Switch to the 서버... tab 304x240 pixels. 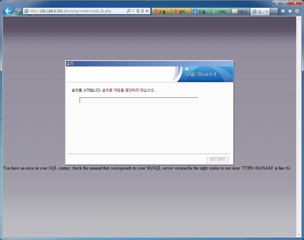(221, 12)
